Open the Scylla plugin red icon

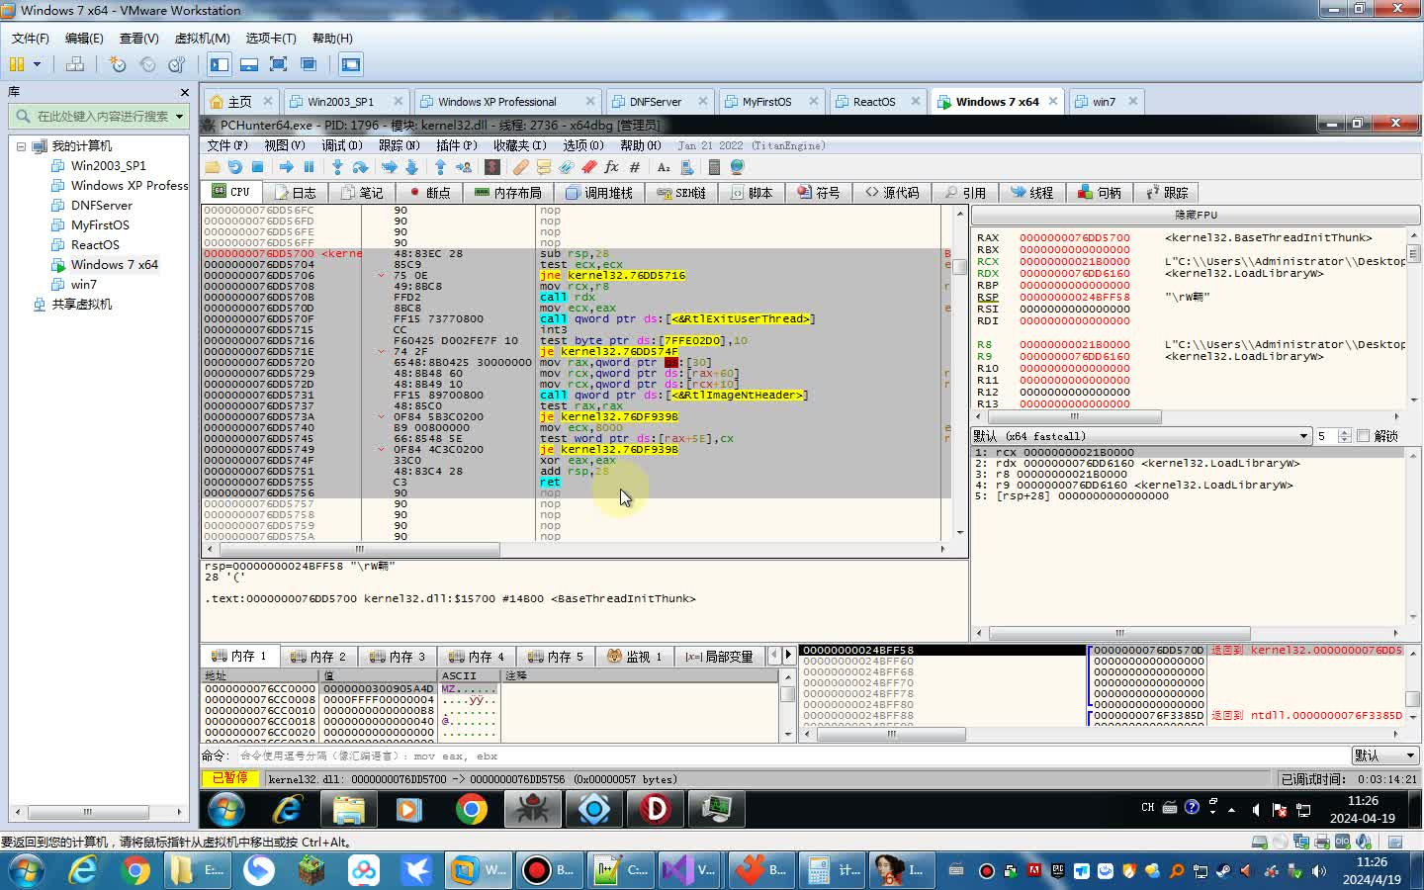tap(492, 167)
